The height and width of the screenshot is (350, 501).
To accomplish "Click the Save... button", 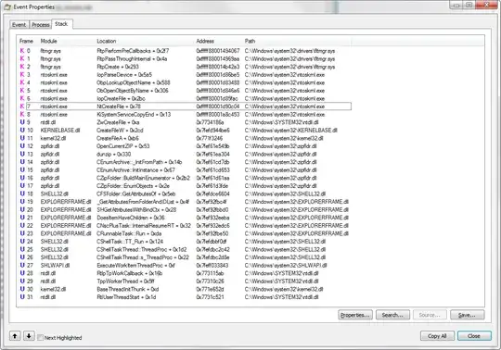I will 467,315.
